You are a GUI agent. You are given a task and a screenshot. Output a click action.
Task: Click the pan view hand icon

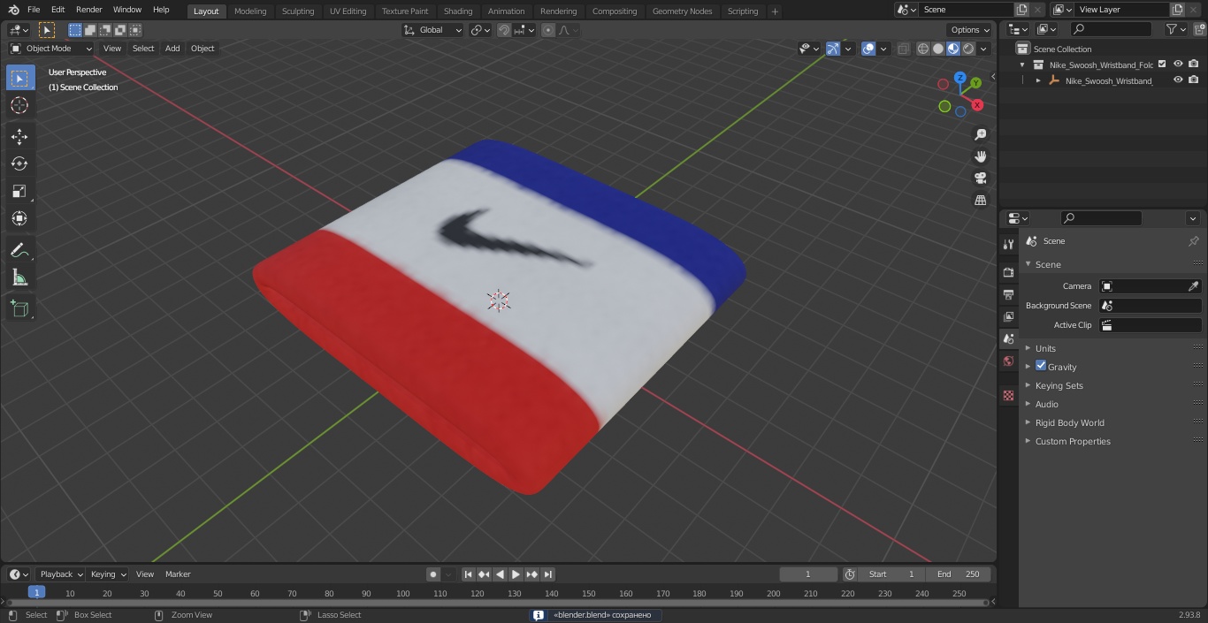(x=980, y=156)
